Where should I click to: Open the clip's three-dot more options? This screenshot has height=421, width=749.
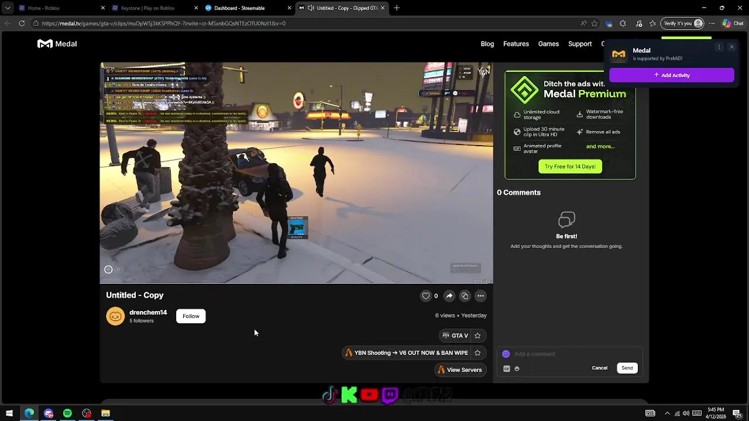click(x=480, y=296)
